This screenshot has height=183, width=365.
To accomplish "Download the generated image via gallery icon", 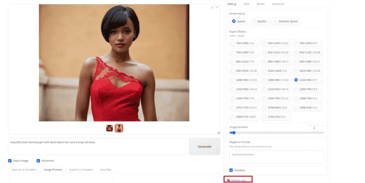I will [212, 7].
